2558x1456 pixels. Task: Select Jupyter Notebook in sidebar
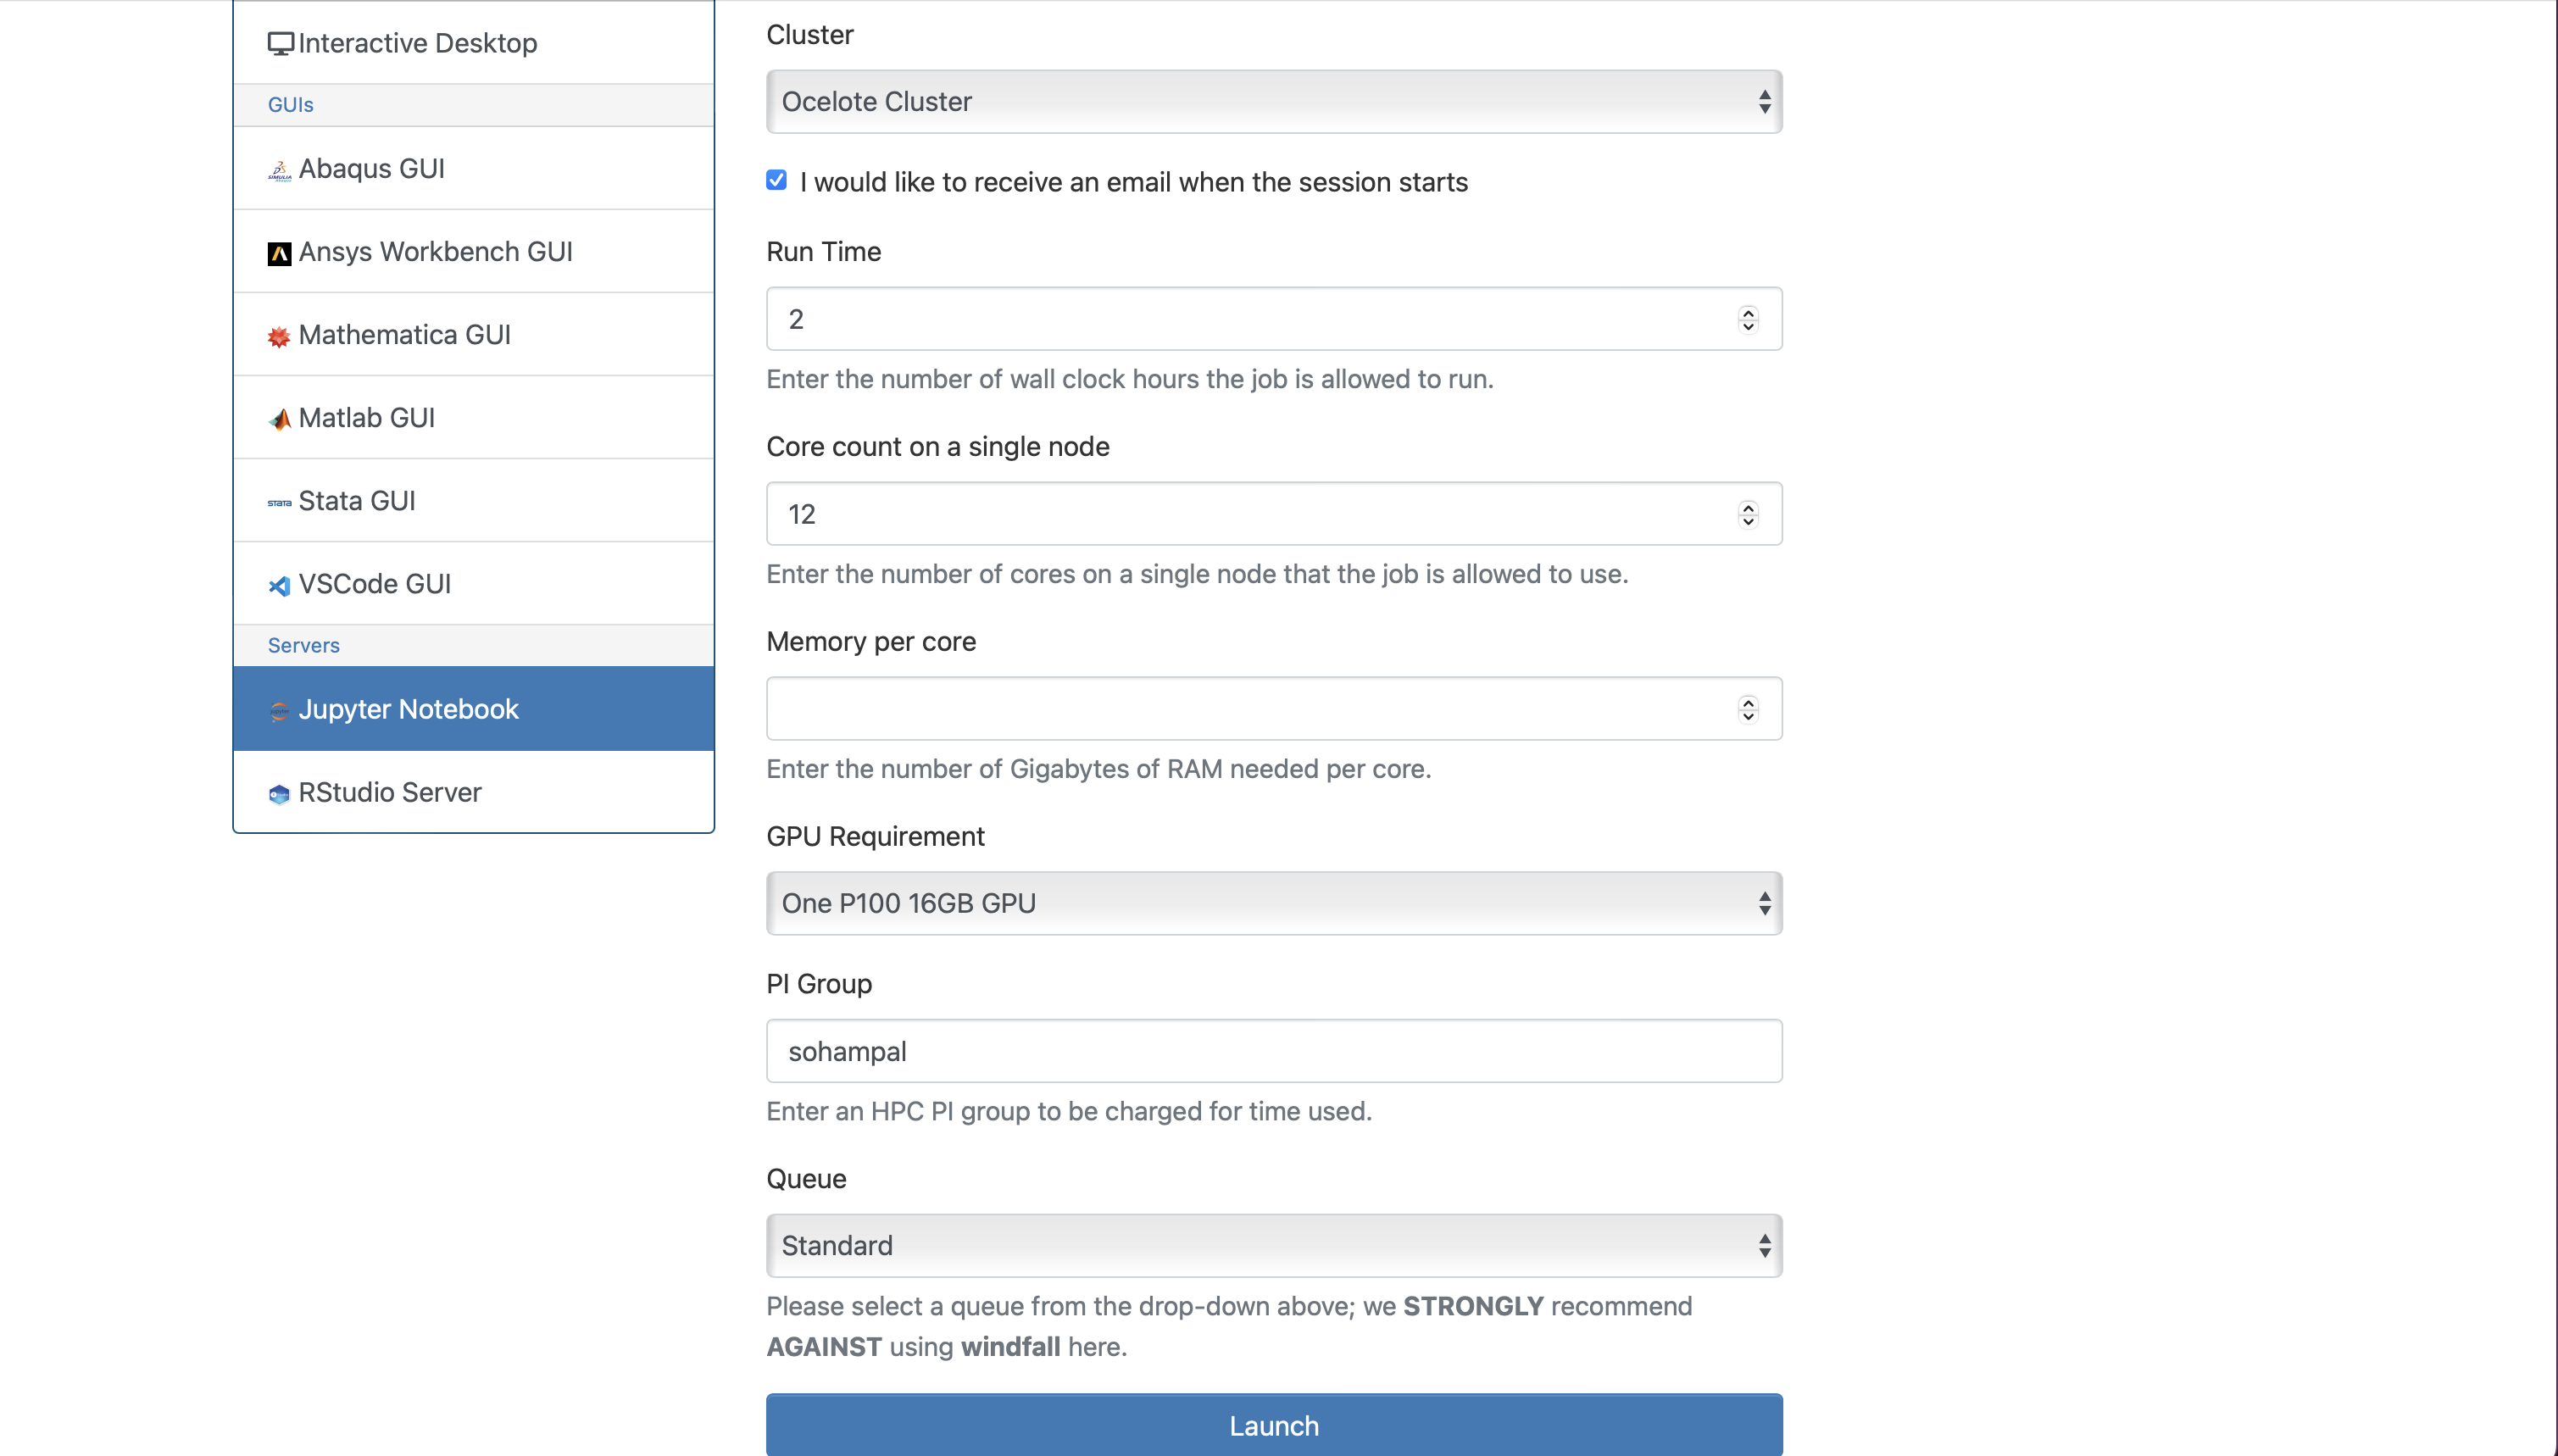[473, 709]
